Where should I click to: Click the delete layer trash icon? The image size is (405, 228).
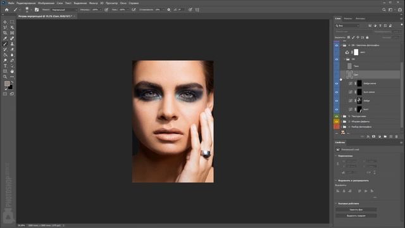(397, 137)
